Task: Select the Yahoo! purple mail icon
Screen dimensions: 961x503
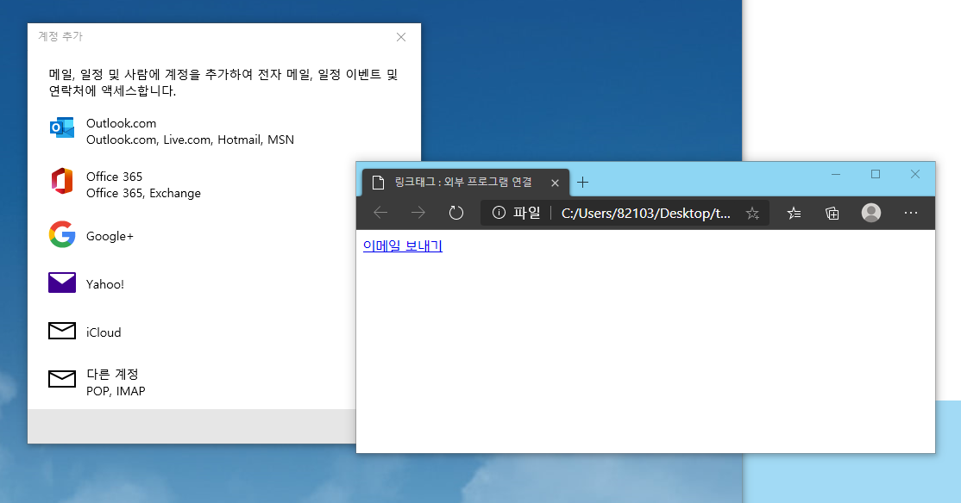Action: click(62, 283)
